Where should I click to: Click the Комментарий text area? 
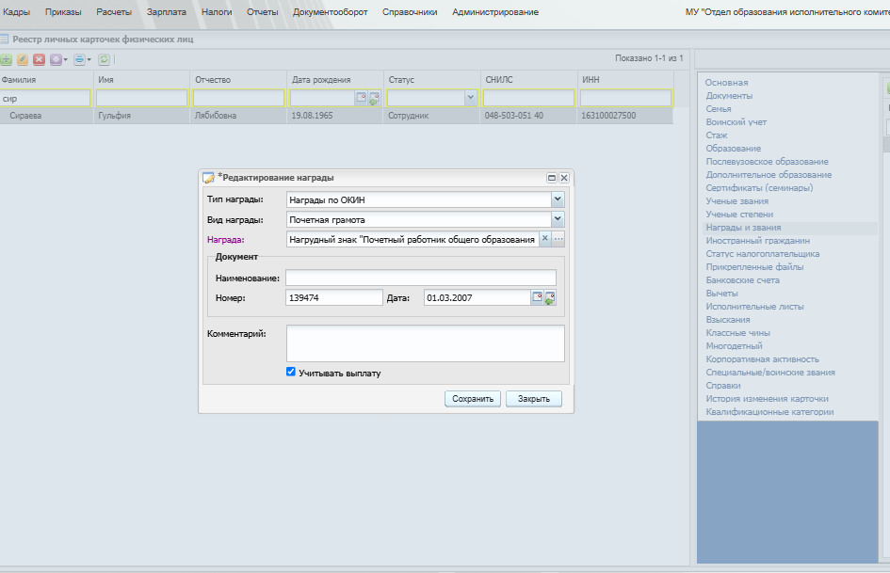(x=425, y=343)
